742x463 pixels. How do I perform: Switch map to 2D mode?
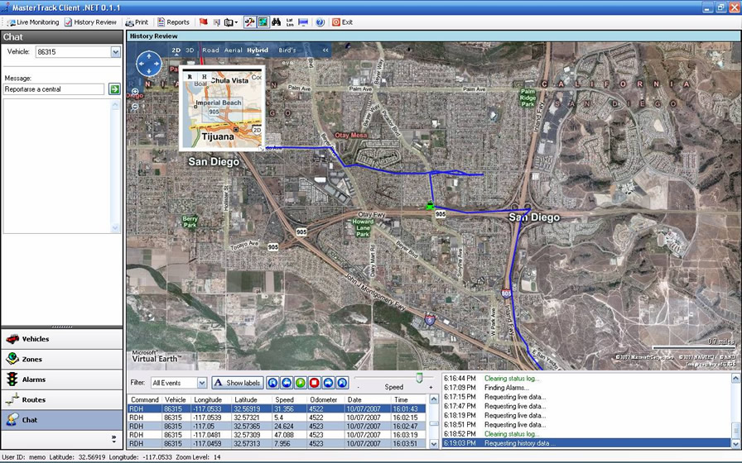tap(176, 50)
